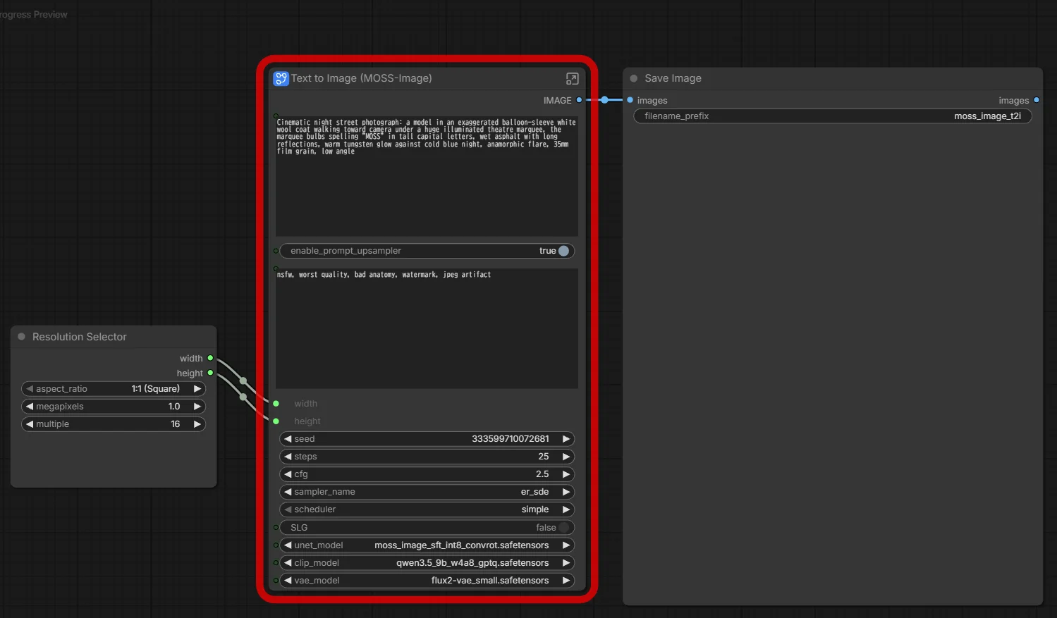Click the positive prompt text area

pos(427,176)
